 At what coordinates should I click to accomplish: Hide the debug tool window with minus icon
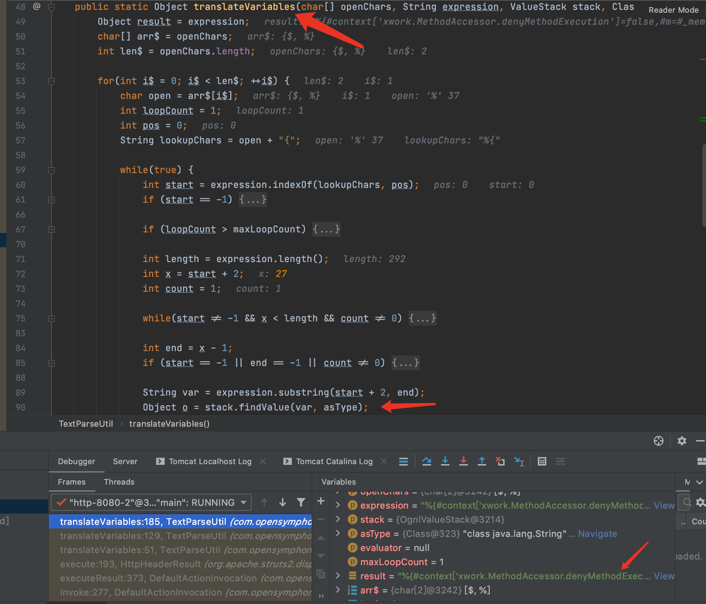coord(700,441)
